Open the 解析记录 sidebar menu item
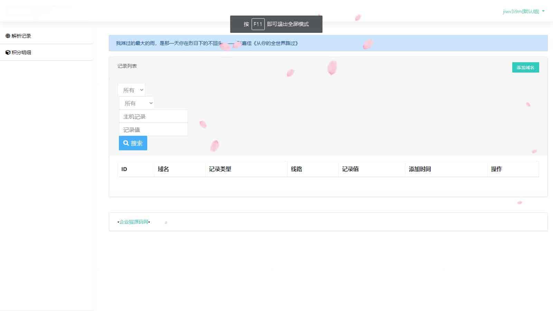This screenshot has width=553, height=311. (x=21, y=36)
